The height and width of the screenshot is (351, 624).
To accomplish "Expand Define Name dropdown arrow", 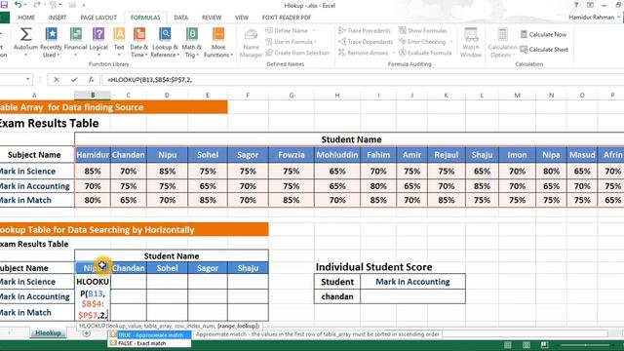I will coord(314,30).
